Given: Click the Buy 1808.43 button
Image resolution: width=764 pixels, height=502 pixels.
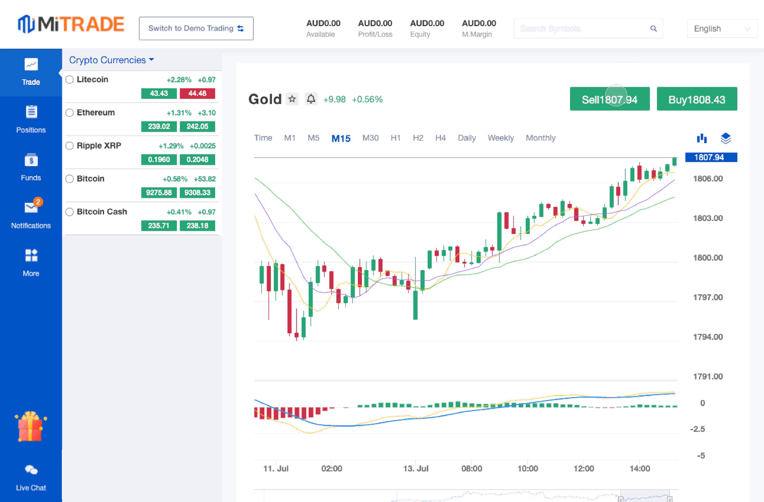Looking at the screenshot, I should click(x=697, y=99).
